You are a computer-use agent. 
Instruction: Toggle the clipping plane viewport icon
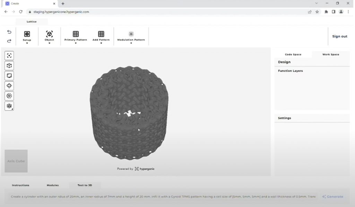[x=9, y=75]
